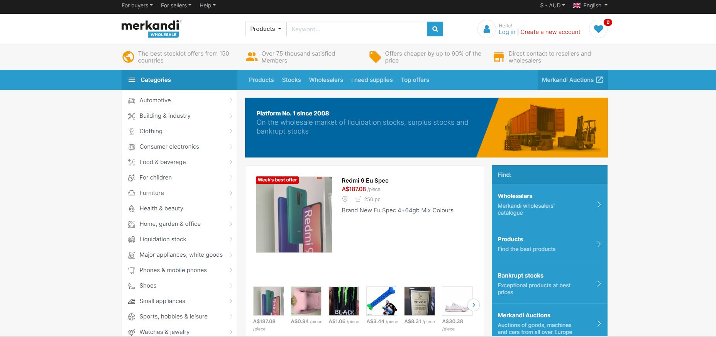
Task: Click the Furniture sofa icon
Action: [132, 193]
